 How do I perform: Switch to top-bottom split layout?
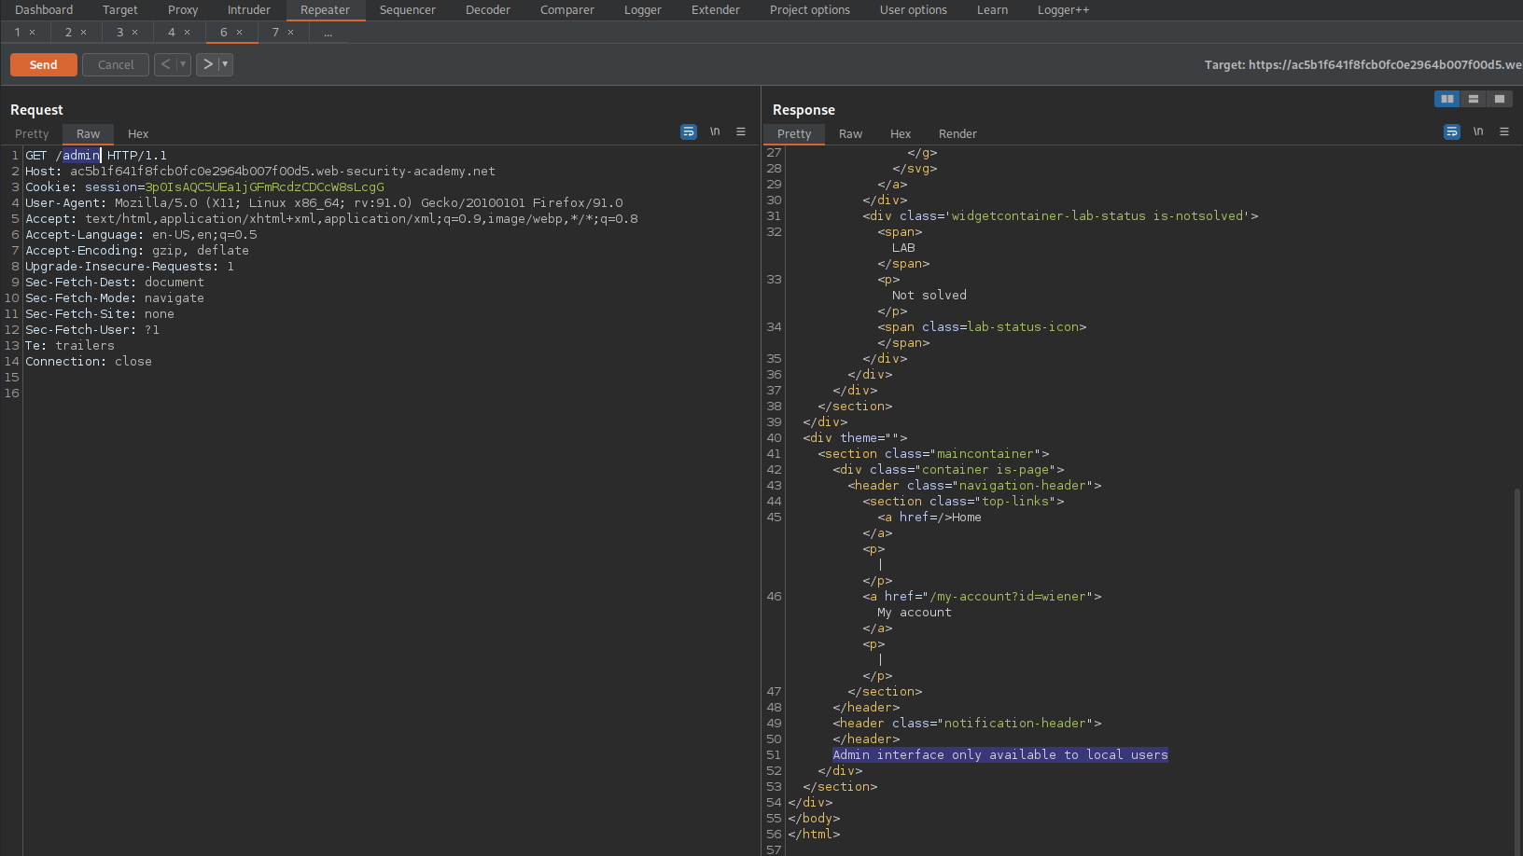pyautogui.click(x=1474, y=99)
